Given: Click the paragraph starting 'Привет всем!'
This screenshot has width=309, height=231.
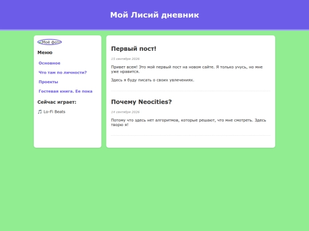Looking at the screenshot, I should coord(187,70).
